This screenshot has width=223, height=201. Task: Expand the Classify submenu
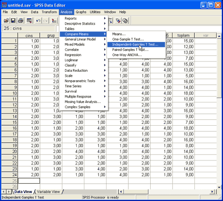point(84,65)
